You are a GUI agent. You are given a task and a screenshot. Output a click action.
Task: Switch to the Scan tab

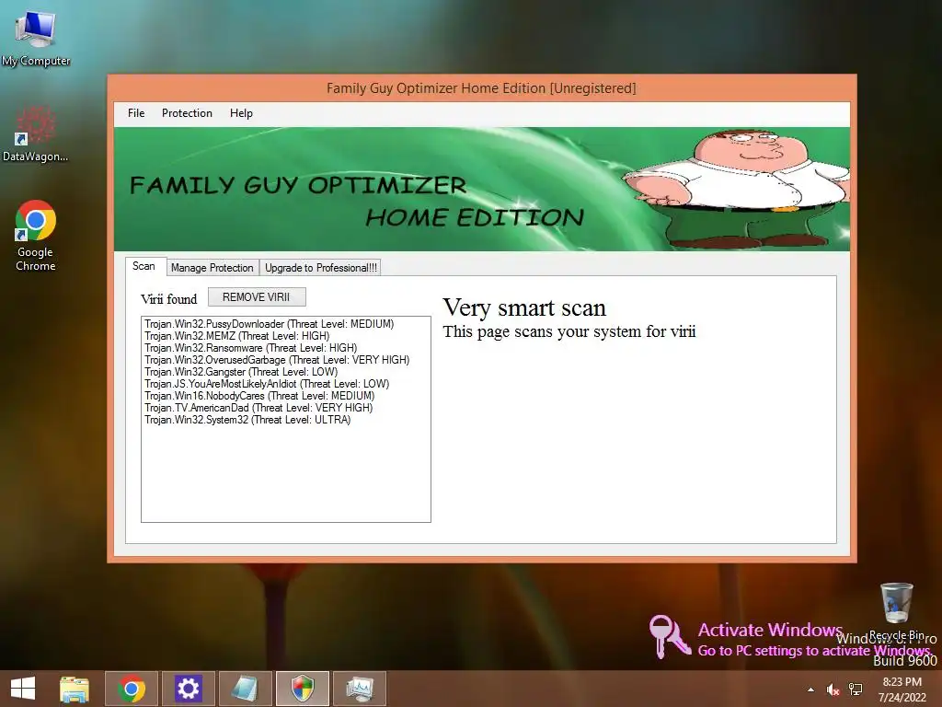144,266
